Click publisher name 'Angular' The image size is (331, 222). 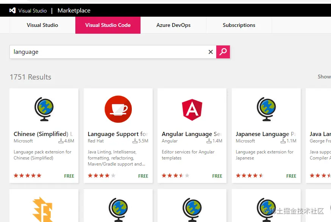170,141
